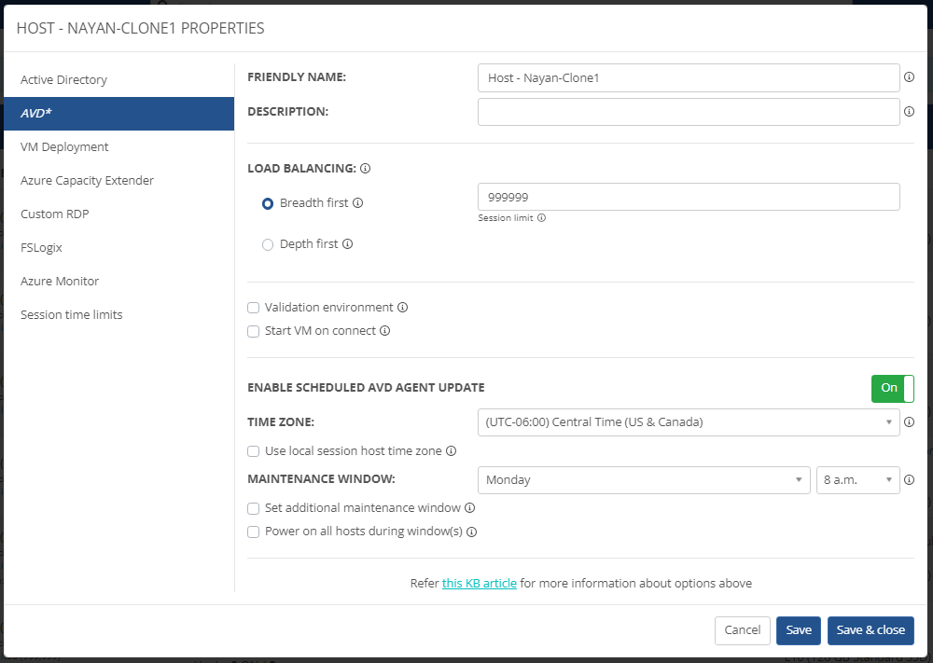The height and width of the screenshot is (663, 933).
Task: Click info icon next to Depth first
Action: pos(348,244)
